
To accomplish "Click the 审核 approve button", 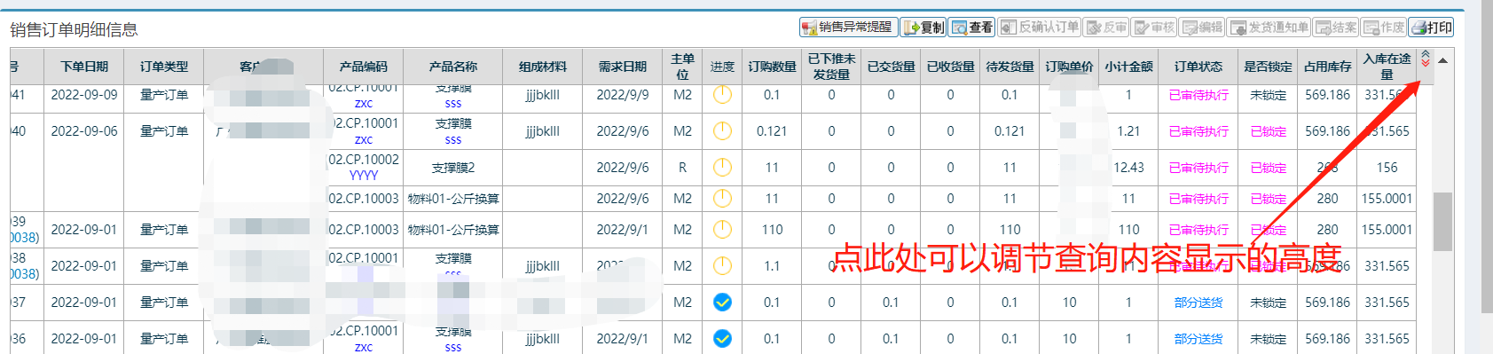I will pos(1154,28).
